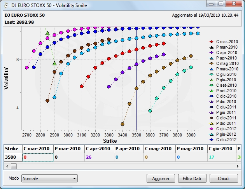
Task: Open the Modo dropdown showing Normale
Action: tap(49, 178)
